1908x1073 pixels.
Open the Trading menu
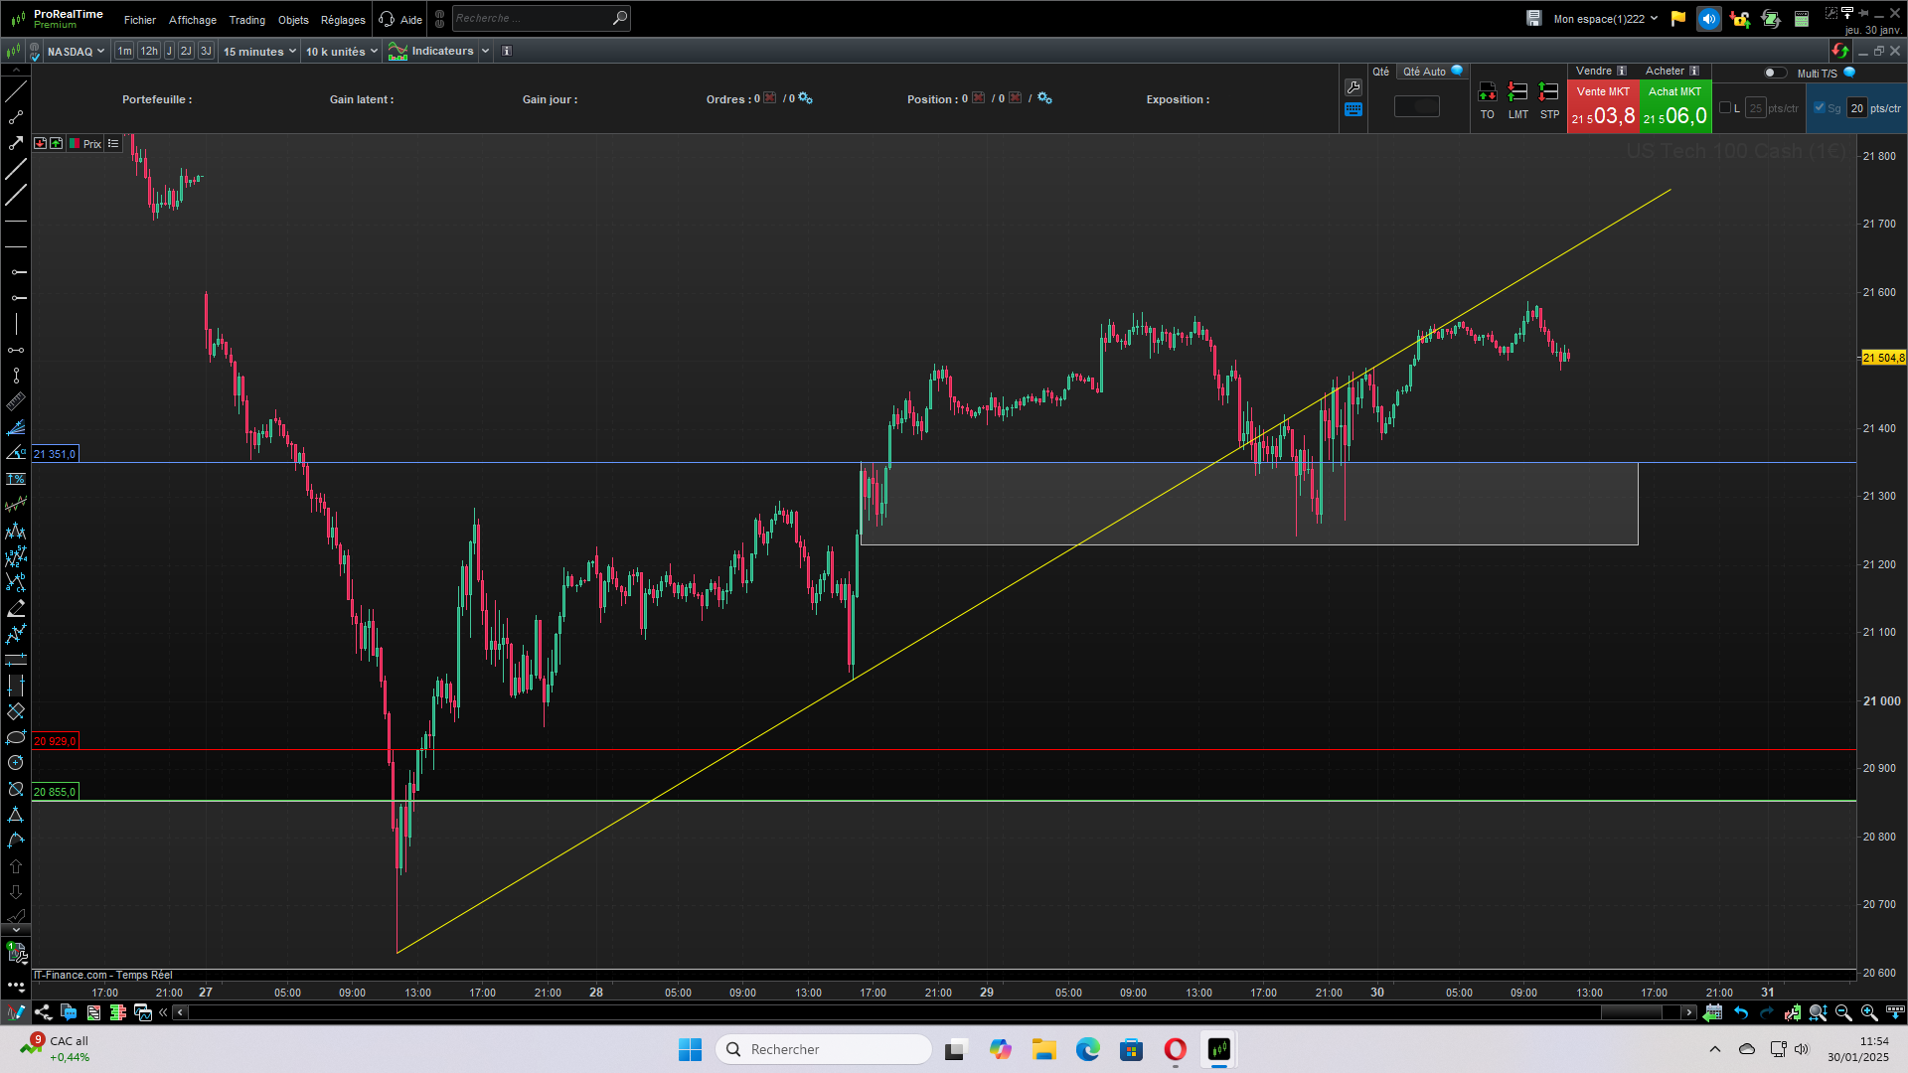246,20
